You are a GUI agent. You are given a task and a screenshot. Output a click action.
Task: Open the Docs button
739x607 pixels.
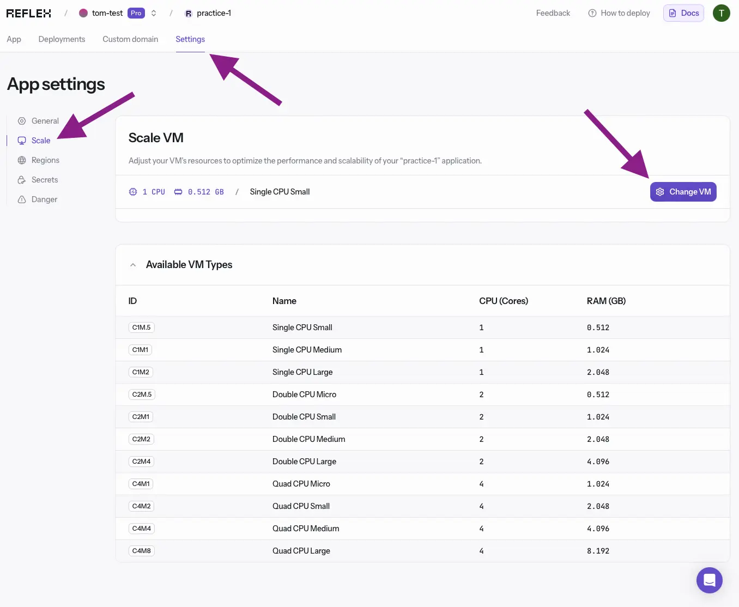point(683,13)
